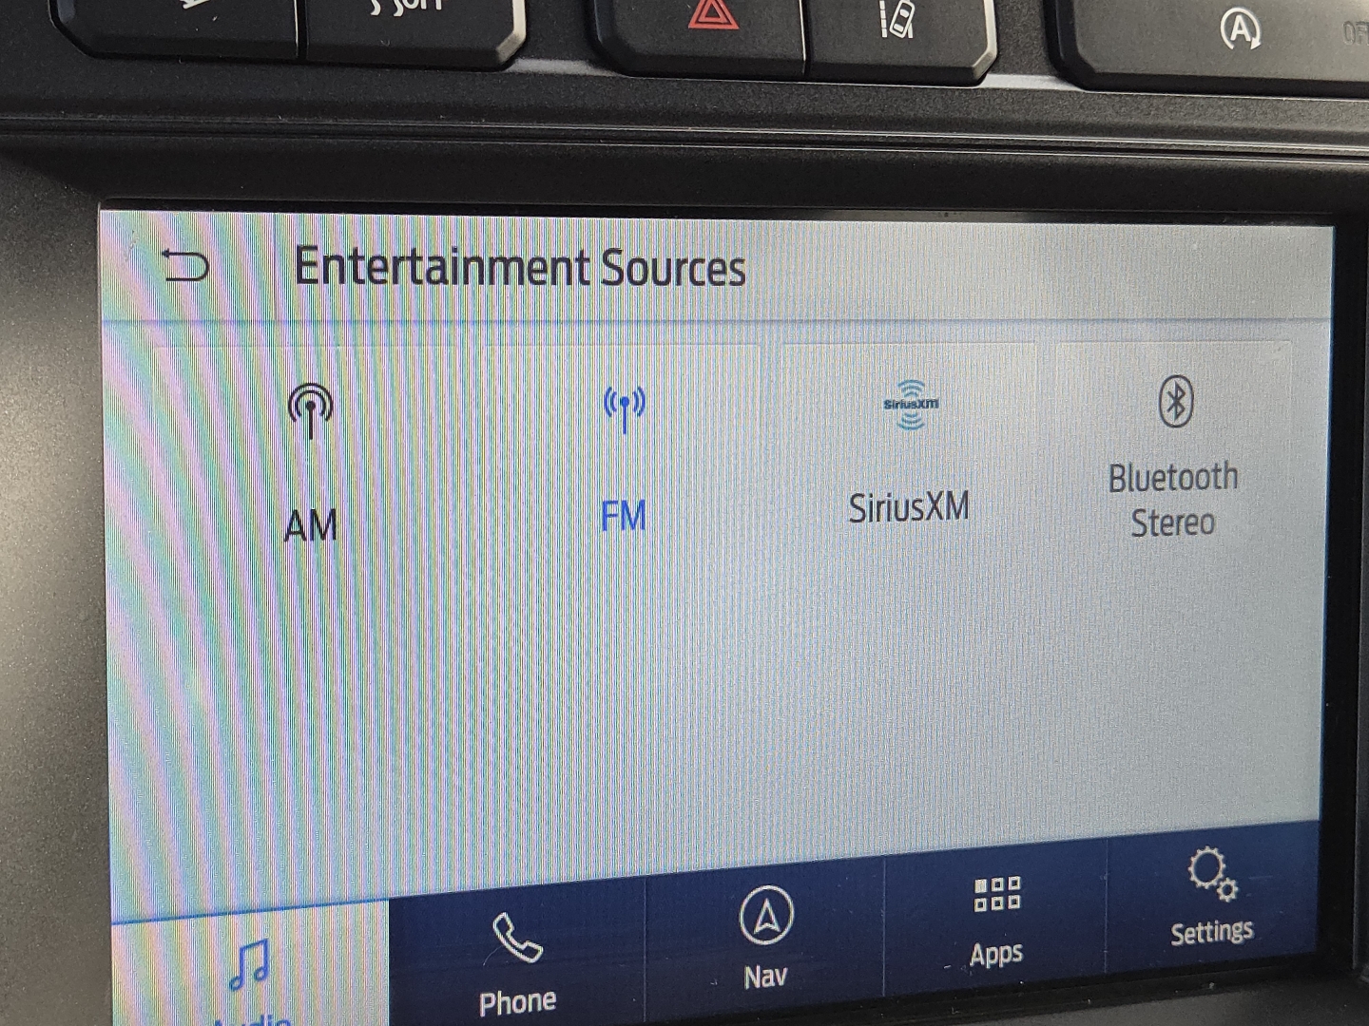Switch to the Nav tab label
This screenshot has width=1369, height=1026.
[765, 977]
